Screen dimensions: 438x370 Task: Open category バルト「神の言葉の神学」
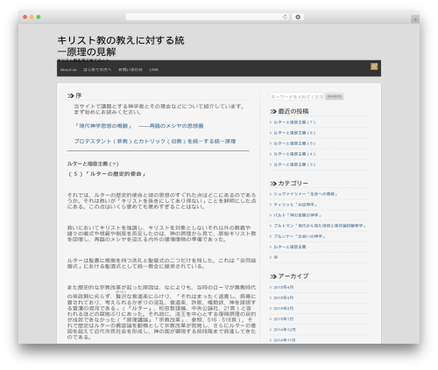point(297,215)
